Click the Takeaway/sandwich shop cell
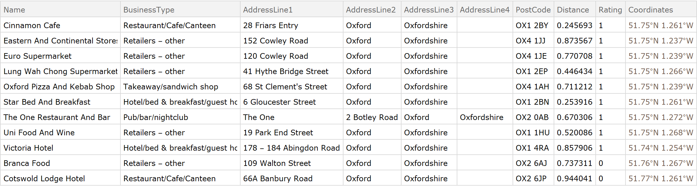This screenshot has width=697, height=195. [x=171, y=87]
